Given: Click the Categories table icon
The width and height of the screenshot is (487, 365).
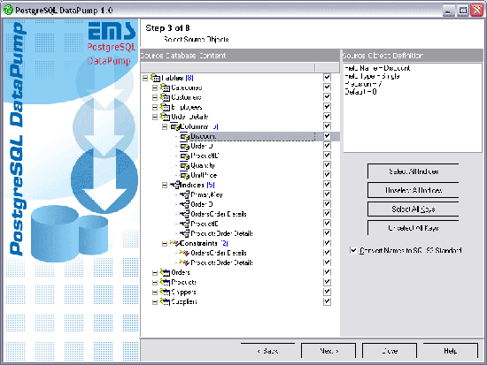Looking at the screenshot, I should (x=165, y=87).
